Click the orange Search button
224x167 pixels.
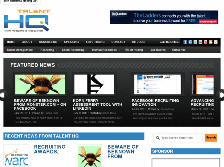click(x=211, y=138)
